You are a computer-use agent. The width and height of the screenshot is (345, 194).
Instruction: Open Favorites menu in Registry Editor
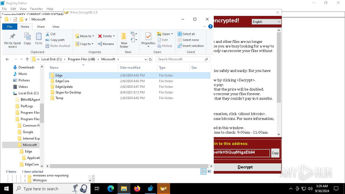pyautogui.click(x=36, y=9)
